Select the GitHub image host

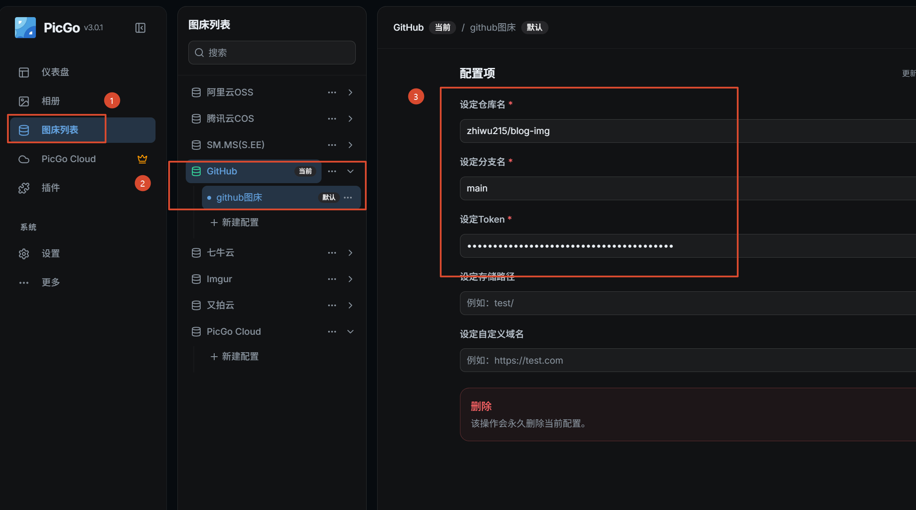point(253,171)
